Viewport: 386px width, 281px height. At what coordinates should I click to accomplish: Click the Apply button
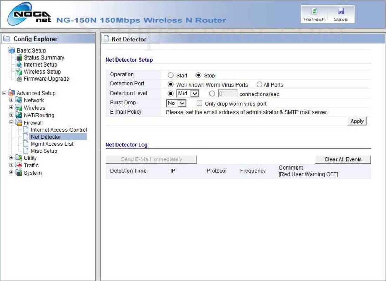coord(357,121)
